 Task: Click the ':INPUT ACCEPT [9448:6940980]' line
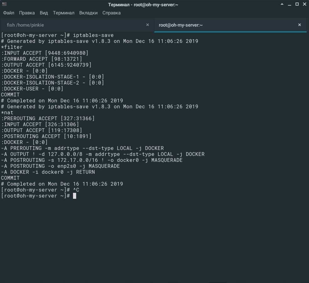45,53
